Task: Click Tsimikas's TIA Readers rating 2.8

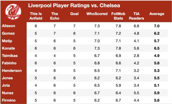Action: coord(136,56)
